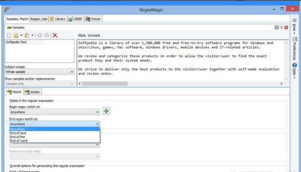Expand the Open sample arrow menu

pos(21,35)
